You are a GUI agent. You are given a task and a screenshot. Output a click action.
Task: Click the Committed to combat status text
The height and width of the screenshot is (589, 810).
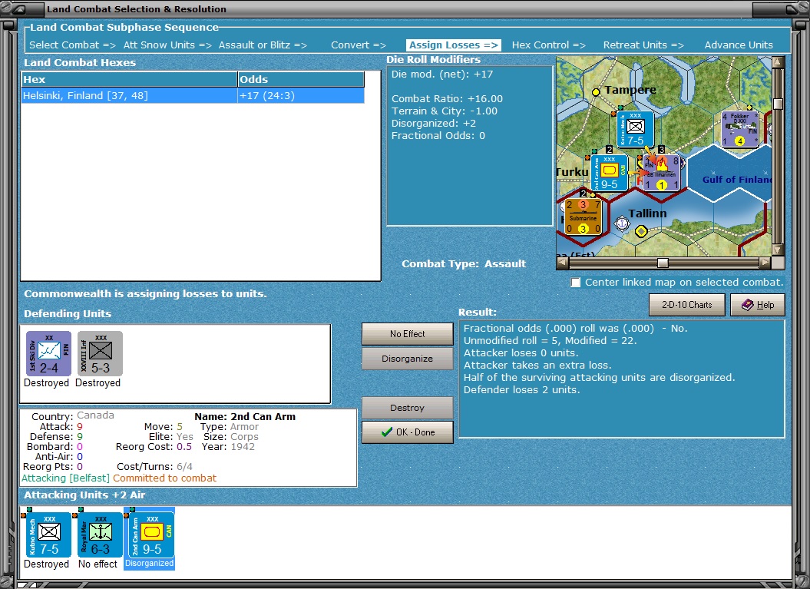[x=165, y=478]
